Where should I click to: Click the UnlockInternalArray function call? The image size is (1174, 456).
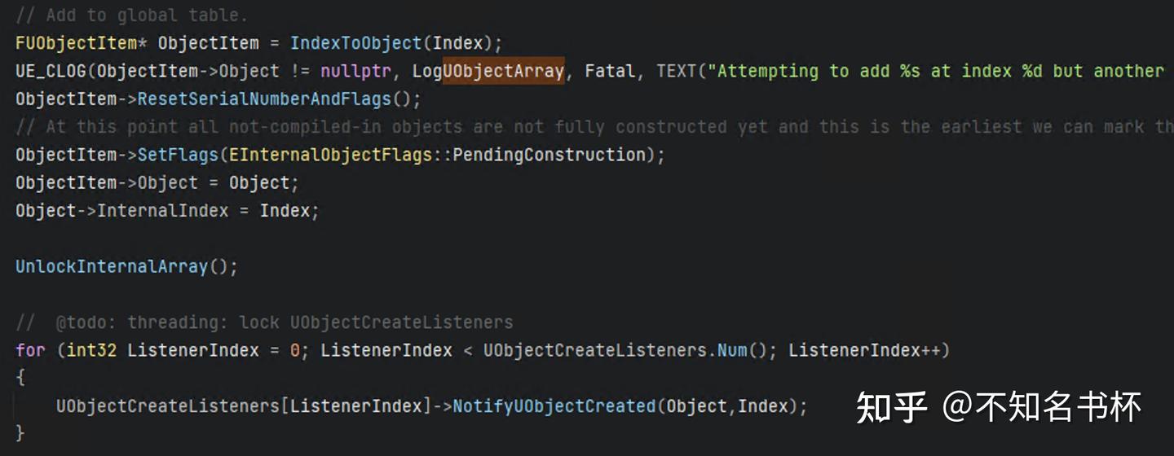point(112,266)
